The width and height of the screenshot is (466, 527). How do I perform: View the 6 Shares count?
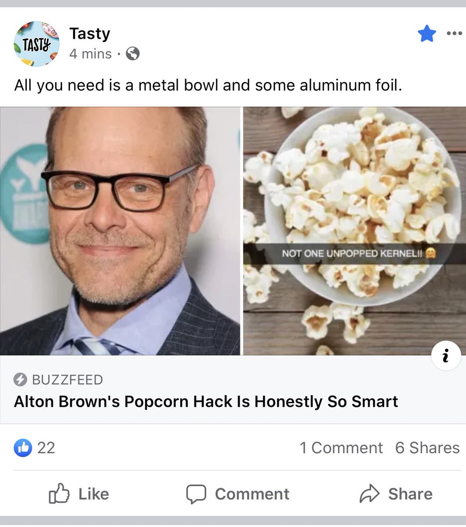coord(427,448)
